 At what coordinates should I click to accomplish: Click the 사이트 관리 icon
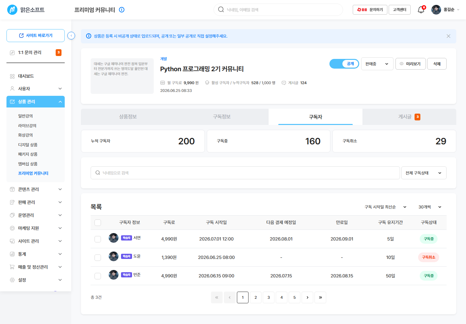click(12, 241)
